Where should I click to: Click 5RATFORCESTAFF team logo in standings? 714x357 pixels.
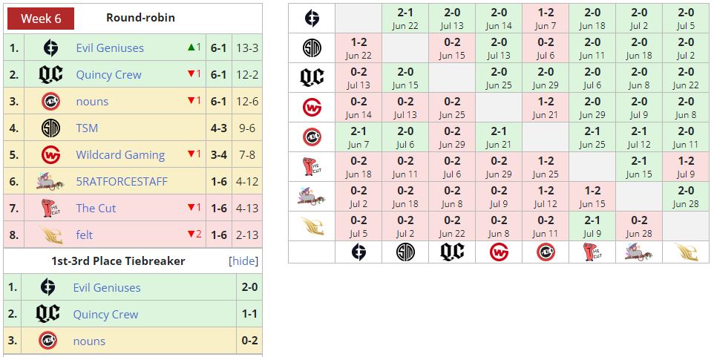50,181
